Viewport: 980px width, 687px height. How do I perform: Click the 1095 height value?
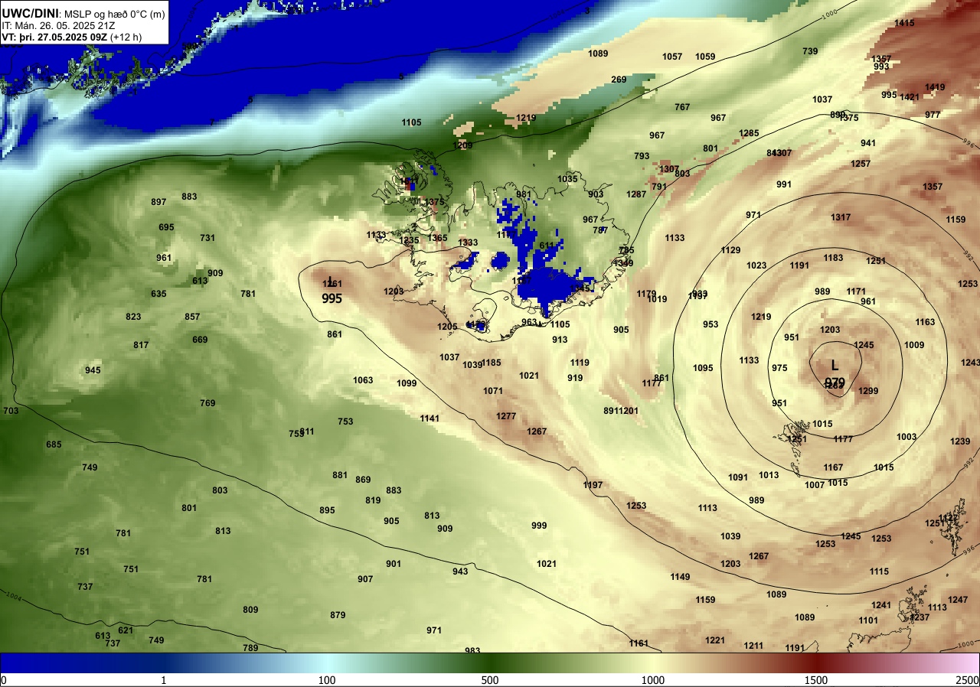(703, 368)
